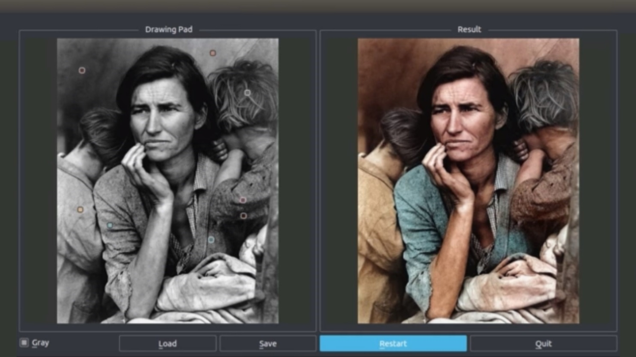
Task: Select the orange color point on the left child's coat
Action: (80, 210)
